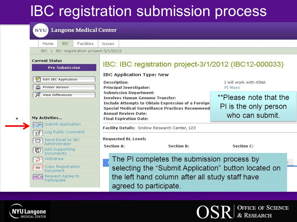Click the Withdraw red arrow icon

38,160
